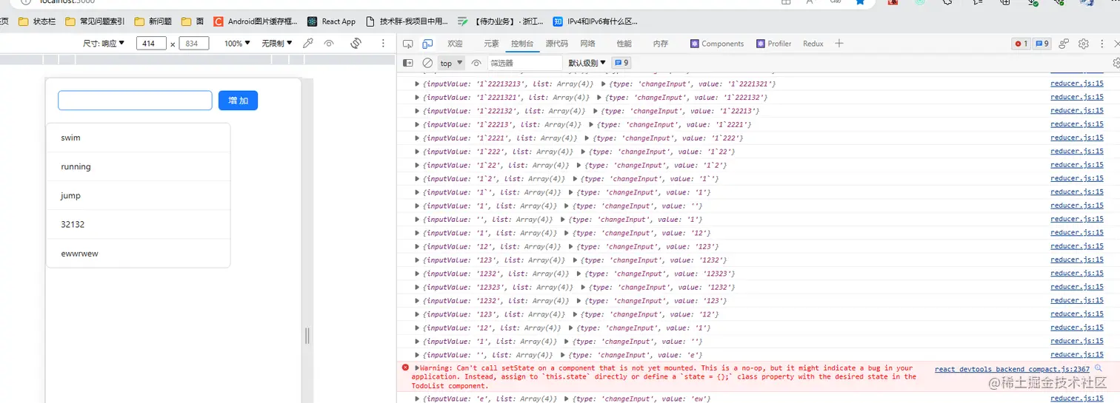Toggle the device emulation toolbar icon
This screenshot has height=403, width=1120.
pos(427,44)
